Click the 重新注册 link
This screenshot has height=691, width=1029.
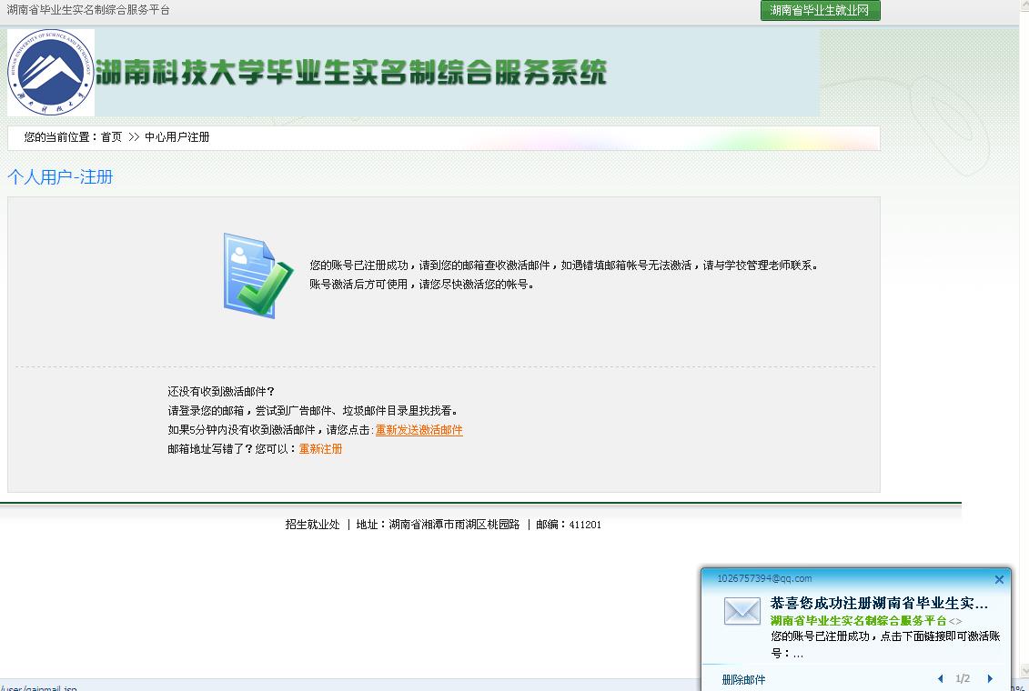tap(319, 448)
